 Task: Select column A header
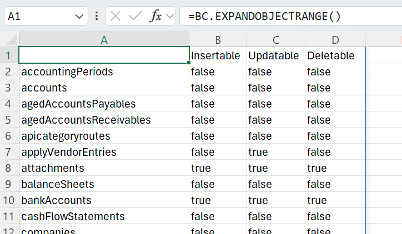(x=104, y=40)
